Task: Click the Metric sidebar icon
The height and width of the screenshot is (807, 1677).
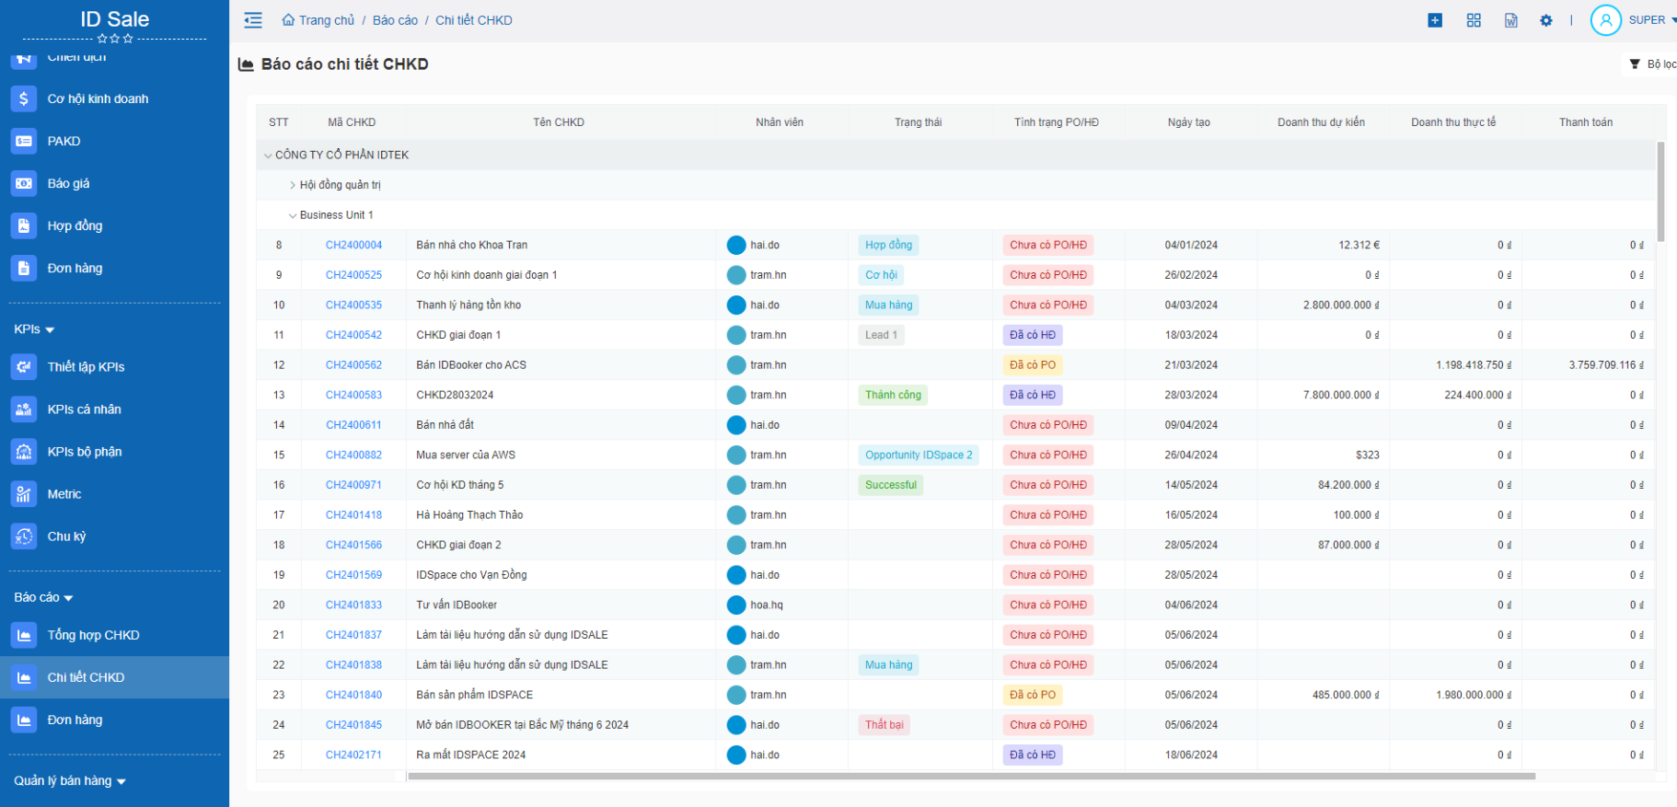Action: click(x=24, y=493)
